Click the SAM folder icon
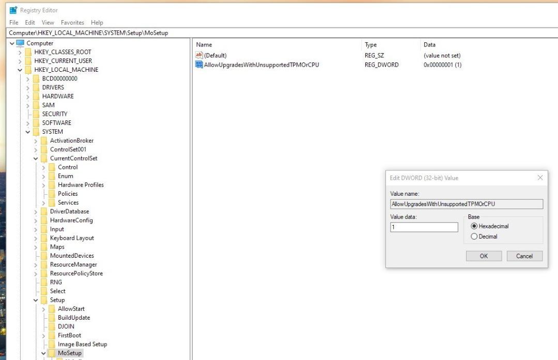558x360 pixels. (x=36, y=105)
